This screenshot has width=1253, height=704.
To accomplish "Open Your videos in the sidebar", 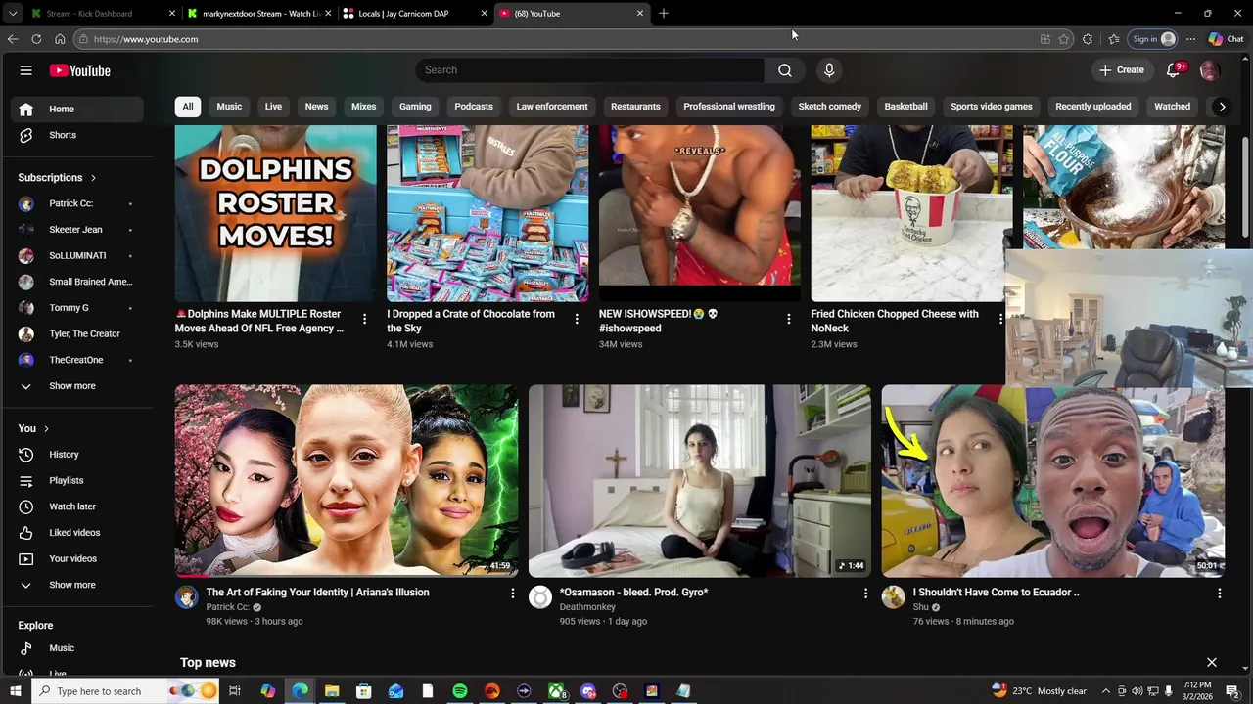I will (79, 558).
